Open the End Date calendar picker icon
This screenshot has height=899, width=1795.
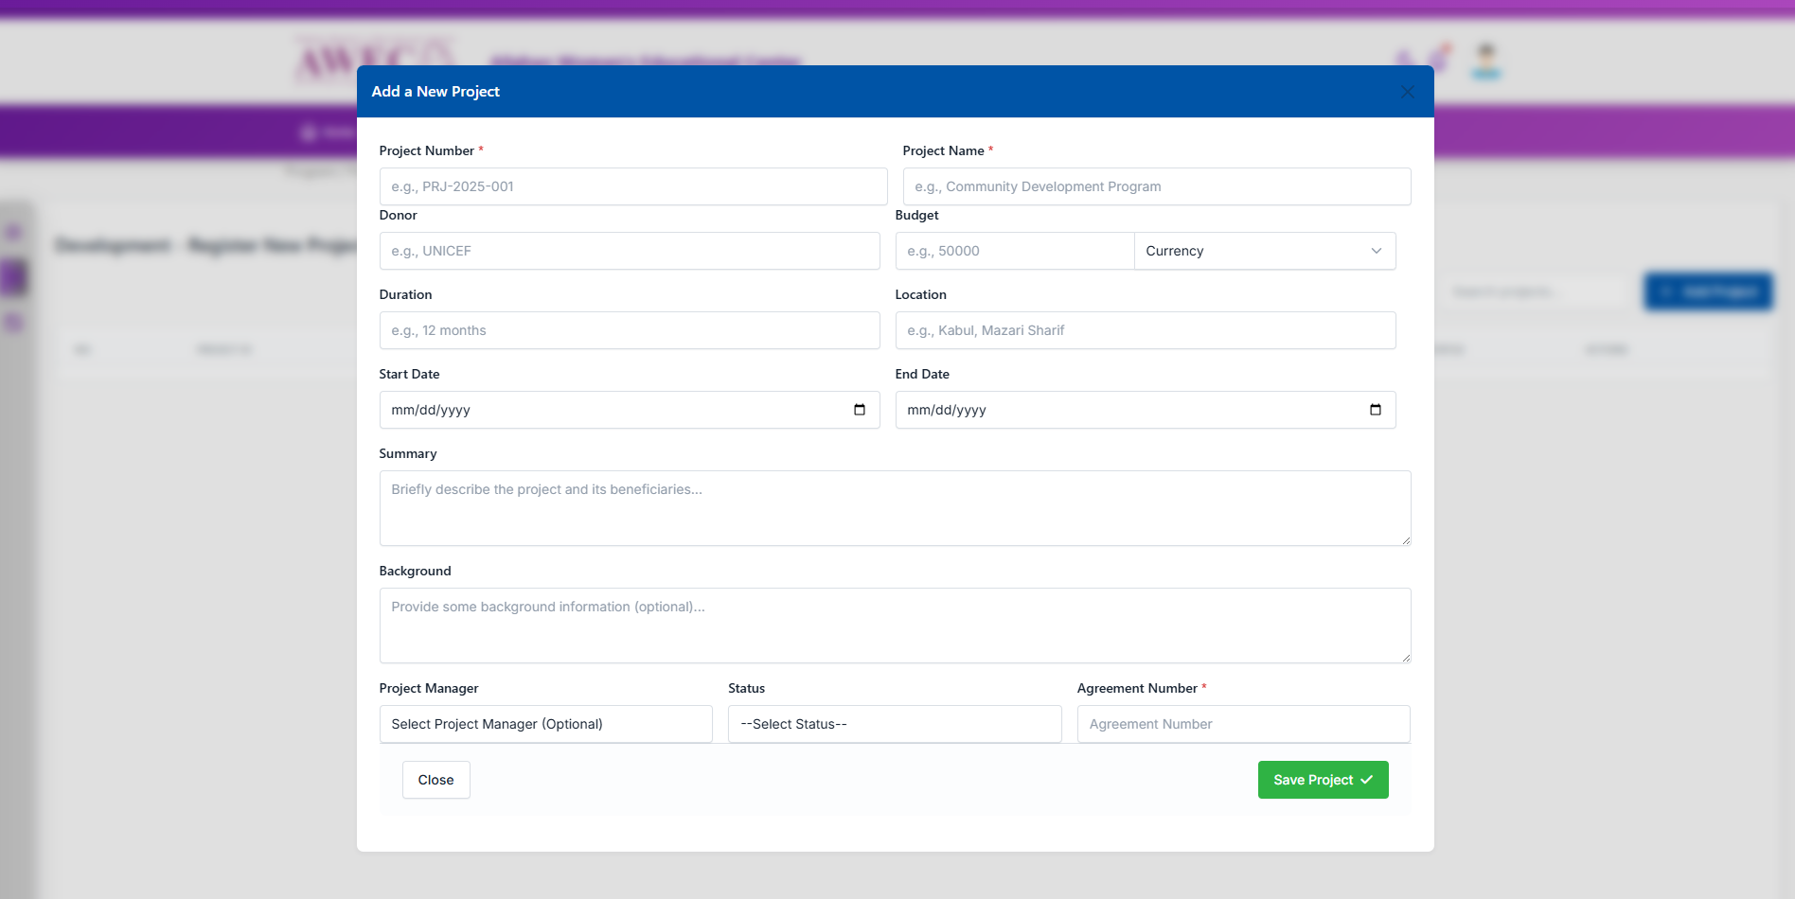tap(1375, 410)
